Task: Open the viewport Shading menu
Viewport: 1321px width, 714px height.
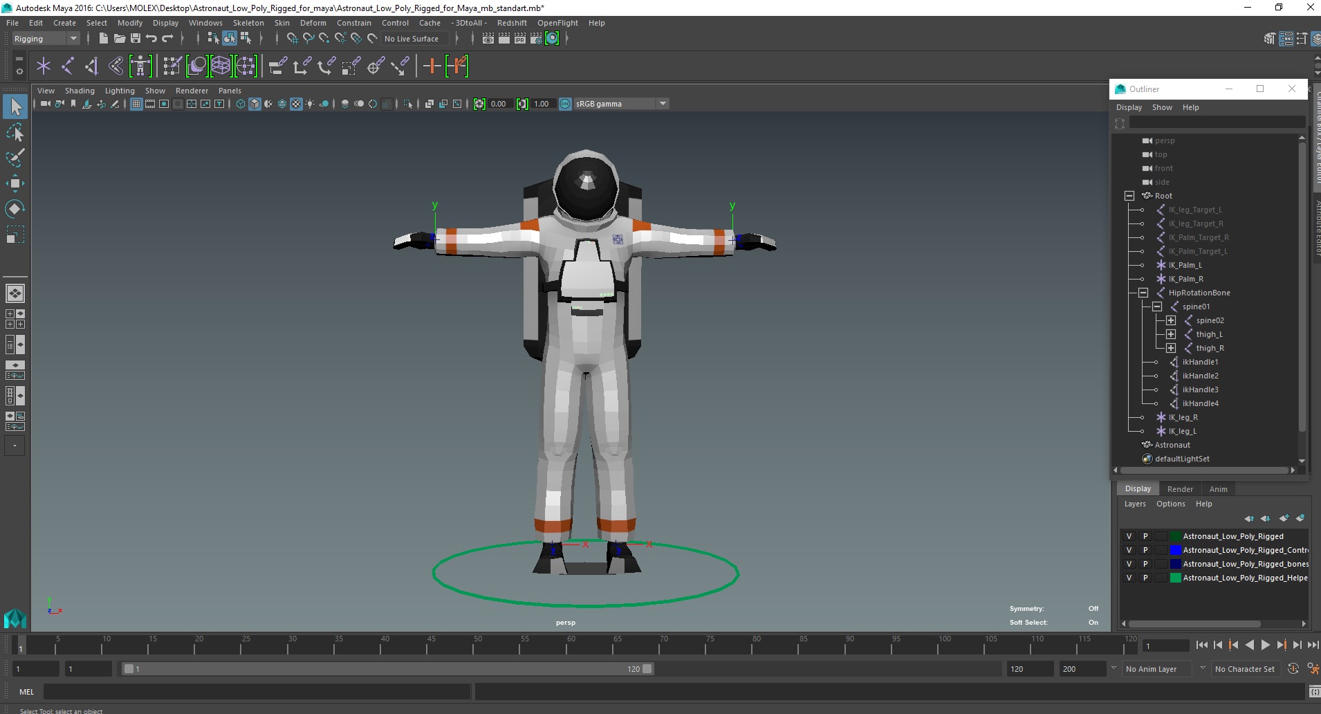Action: click(x=80, y=91)
